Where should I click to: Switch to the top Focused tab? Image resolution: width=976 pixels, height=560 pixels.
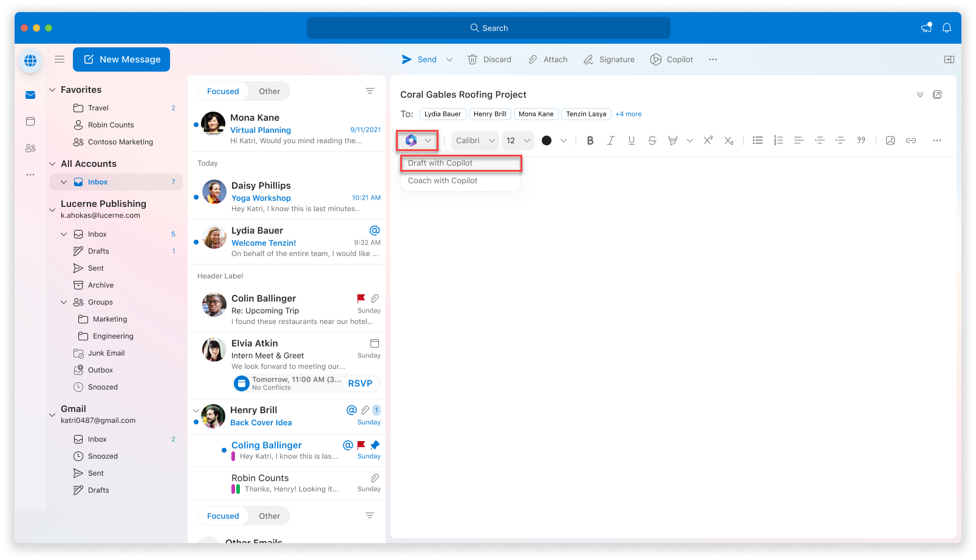(223, 92)
